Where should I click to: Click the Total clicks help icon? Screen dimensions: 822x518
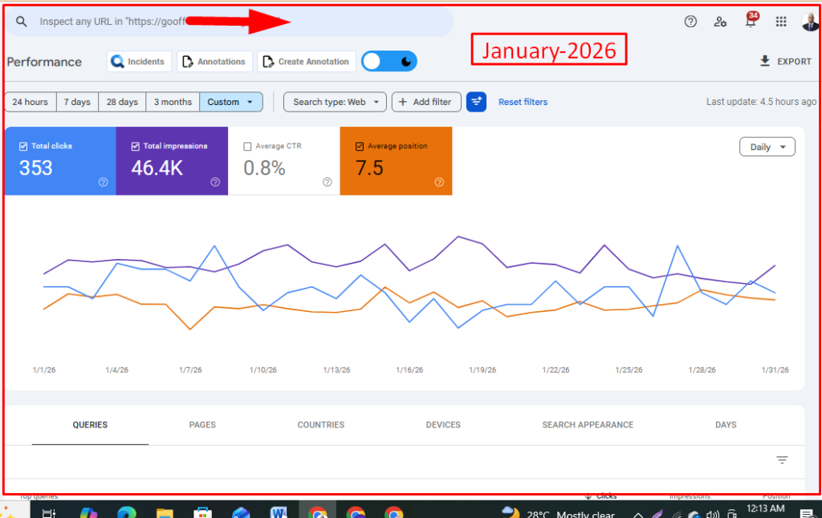pos(103,182)
